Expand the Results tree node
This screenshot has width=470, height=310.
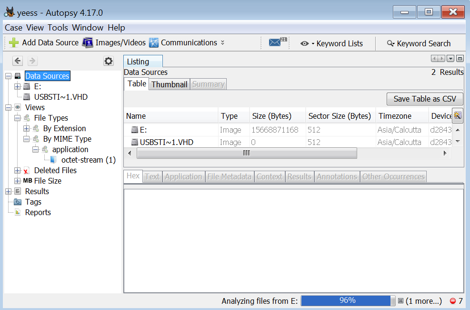coord(9,191)
